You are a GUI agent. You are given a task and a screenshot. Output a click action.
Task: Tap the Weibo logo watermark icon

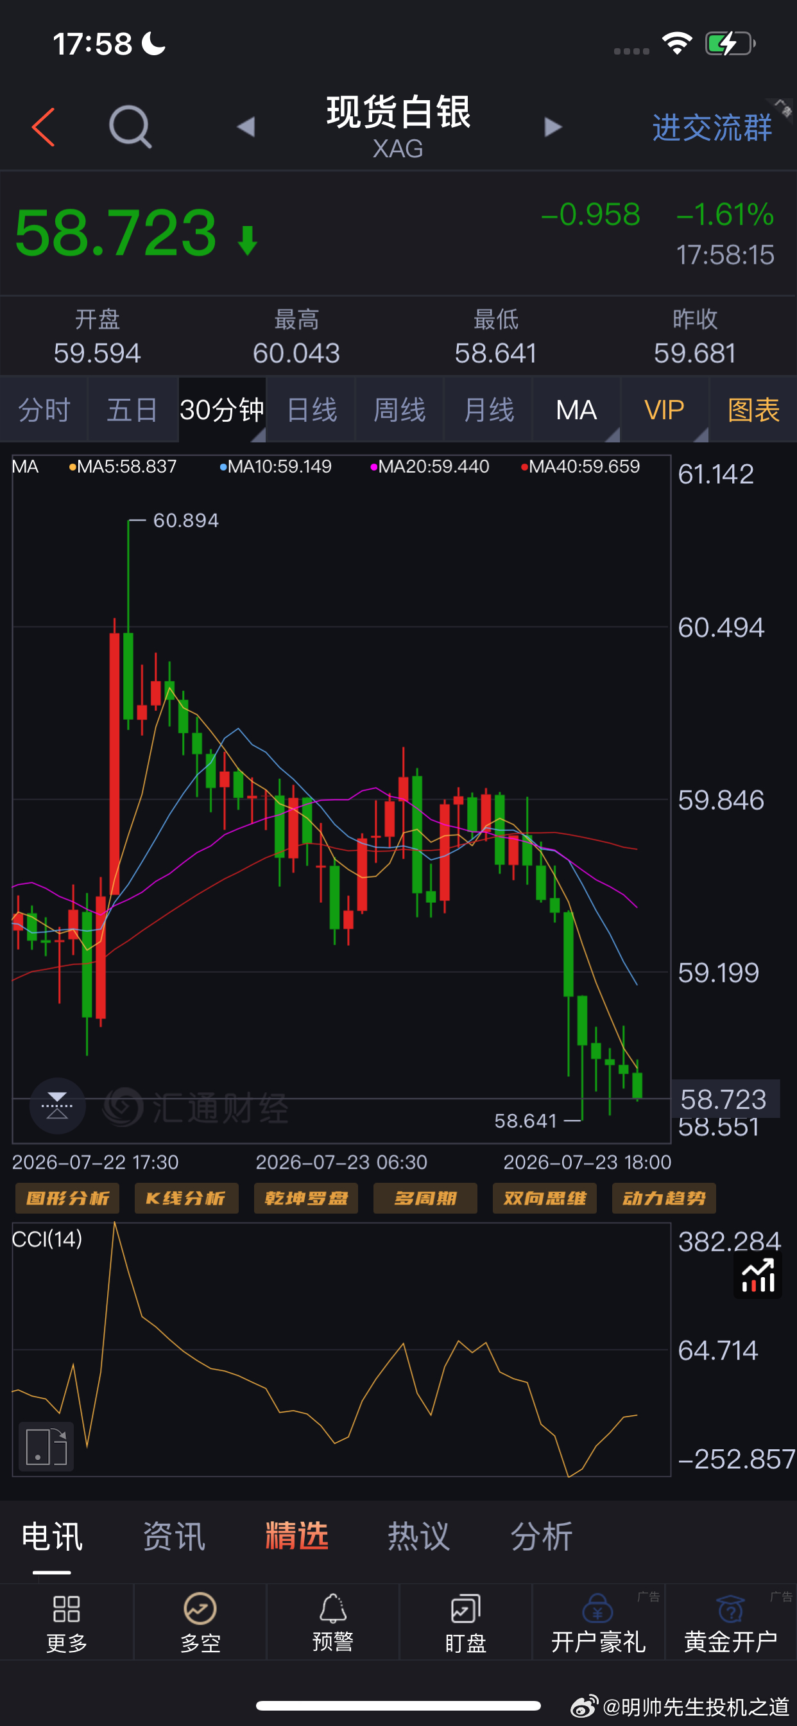pyautogui.click(x=583, y=1706)
